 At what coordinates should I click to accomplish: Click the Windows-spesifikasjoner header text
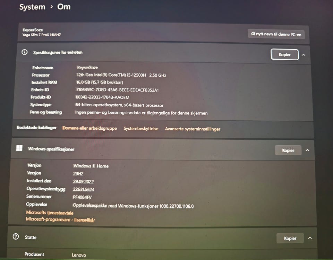51,149
